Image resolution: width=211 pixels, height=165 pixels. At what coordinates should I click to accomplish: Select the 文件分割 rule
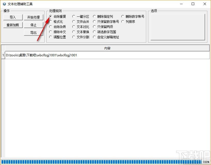(x=80, y=37)
